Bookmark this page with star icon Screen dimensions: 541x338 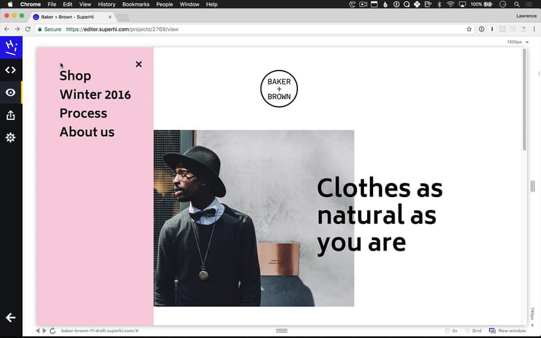point(469,29)
